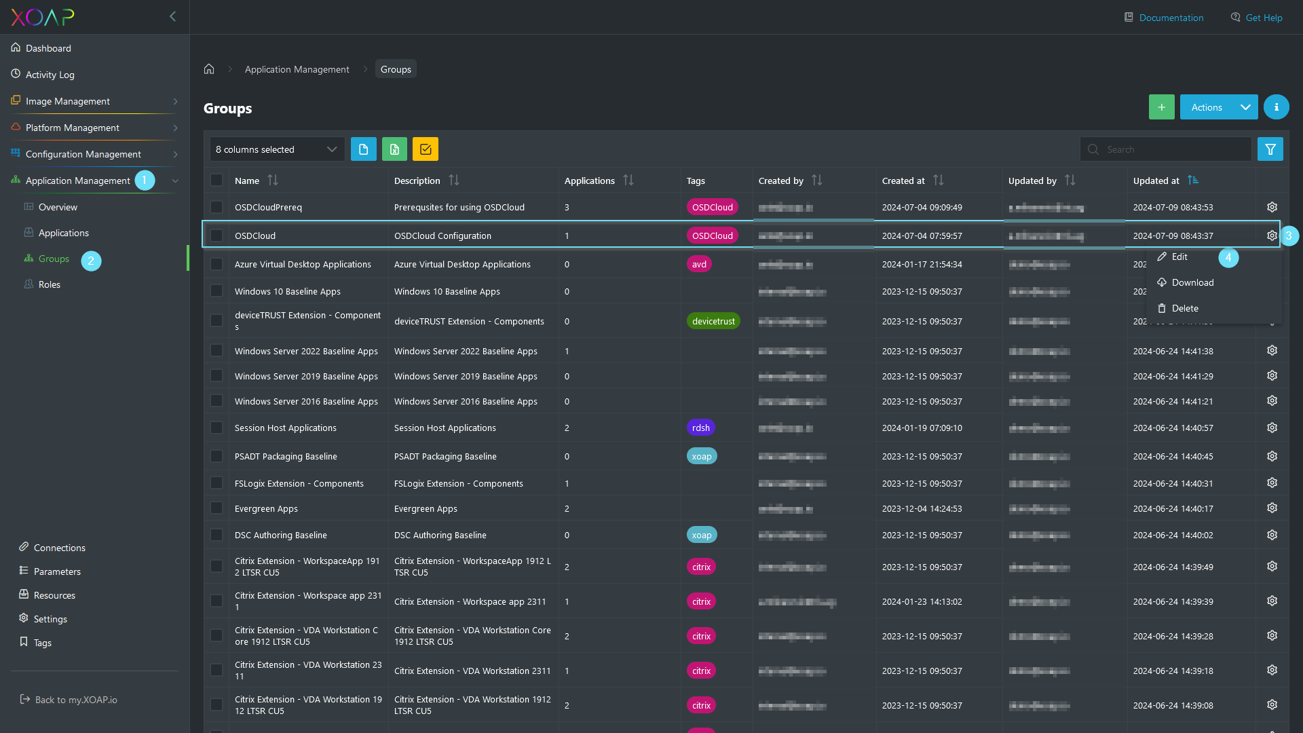Click Application Management breadcrumb
1303x733 pixels.
click(x=297, y=69)
